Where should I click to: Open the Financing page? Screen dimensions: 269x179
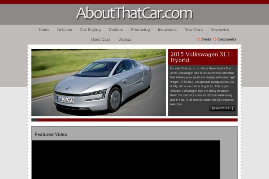(x=140, y=30)
